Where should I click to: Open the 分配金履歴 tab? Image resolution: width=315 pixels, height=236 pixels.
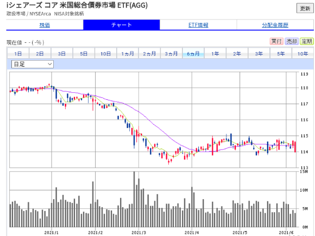tap(275, 25)
